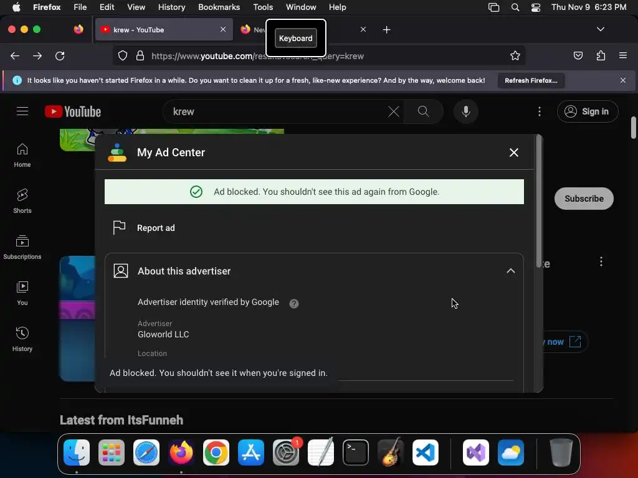Open System Settings from the Dock

coord(286,452)
